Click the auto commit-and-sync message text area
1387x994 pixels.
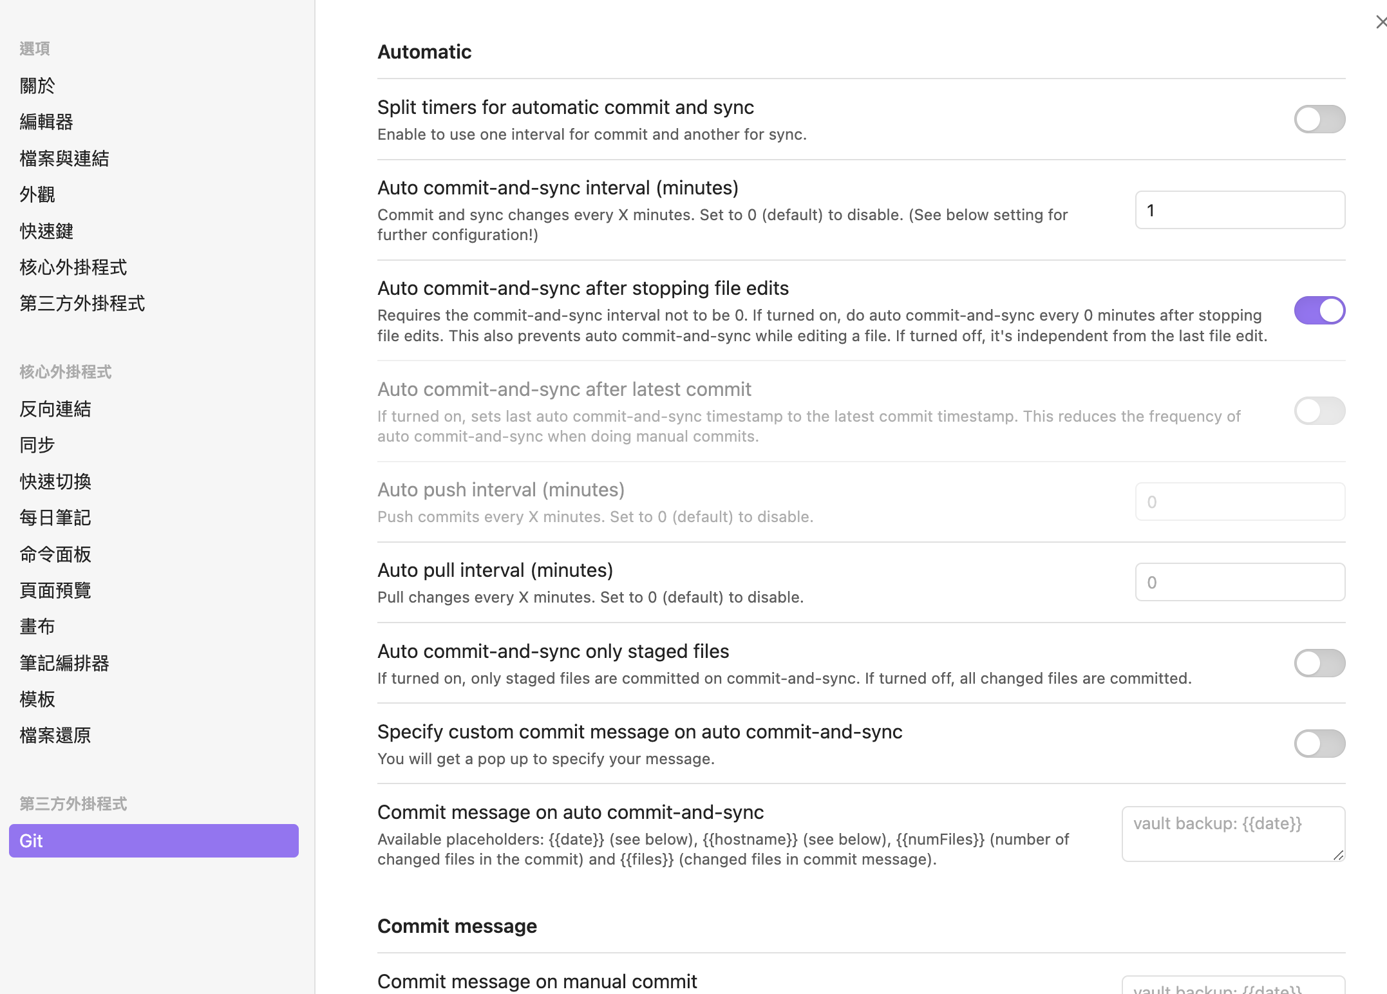click(x=1232, y=834)
